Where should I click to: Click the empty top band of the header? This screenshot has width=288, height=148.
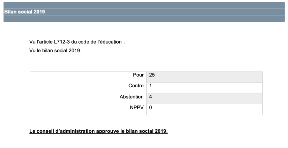144,5
